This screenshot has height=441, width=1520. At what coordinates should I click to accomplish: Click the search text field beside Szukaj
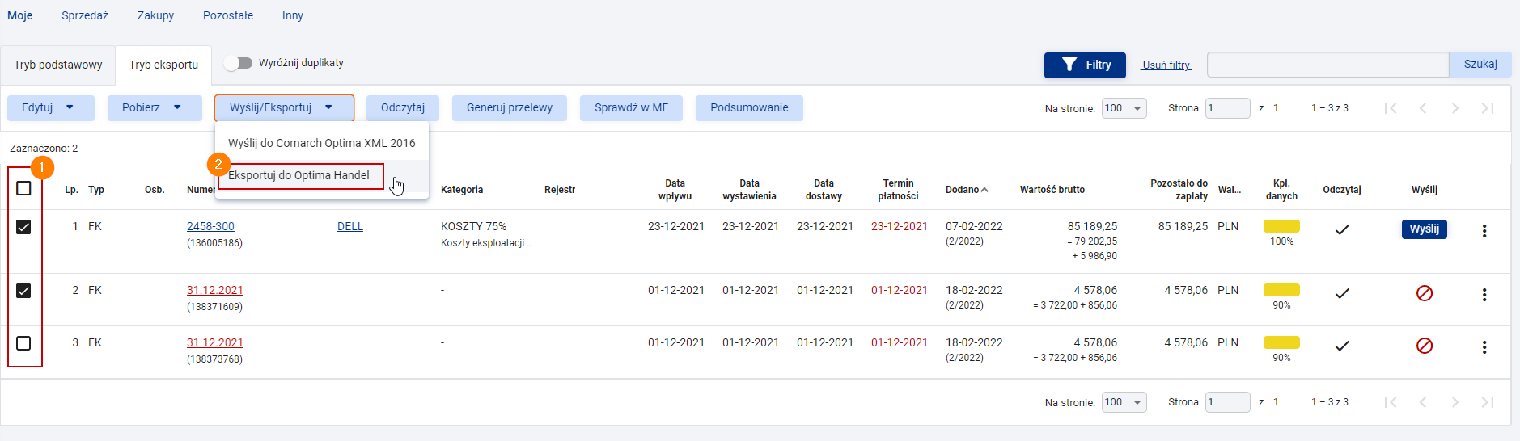click(1327, 65)
